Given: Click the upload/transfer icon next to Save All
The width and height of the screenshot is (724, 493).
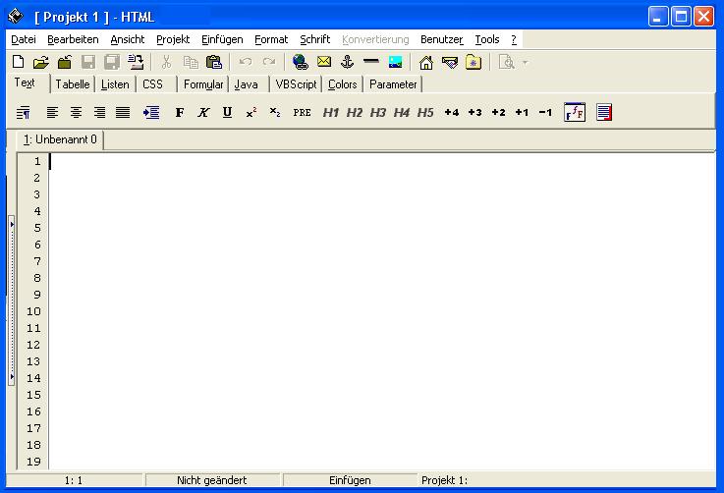Looking at the screenshot, I should tap(136, 62).
